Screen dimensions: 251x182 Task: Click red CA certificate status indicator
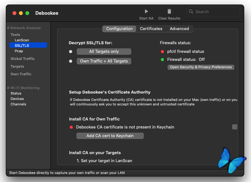point(71,127)
